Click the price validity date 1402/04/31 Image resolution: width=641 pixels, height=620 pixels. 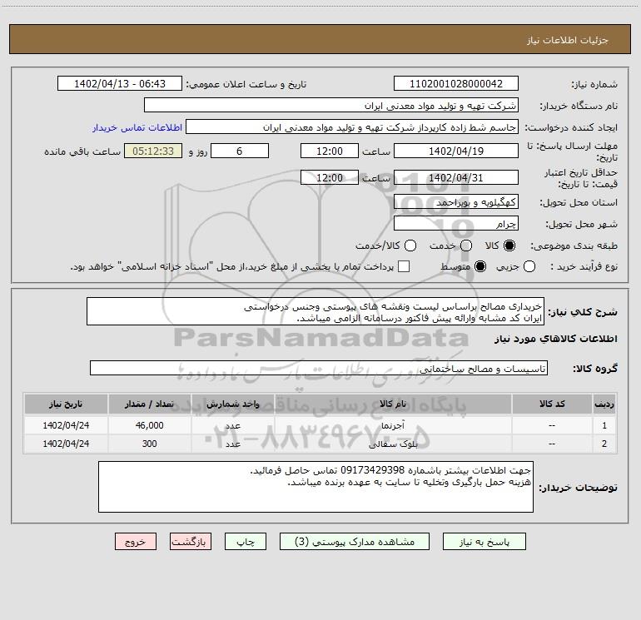[x=456, y=177]
